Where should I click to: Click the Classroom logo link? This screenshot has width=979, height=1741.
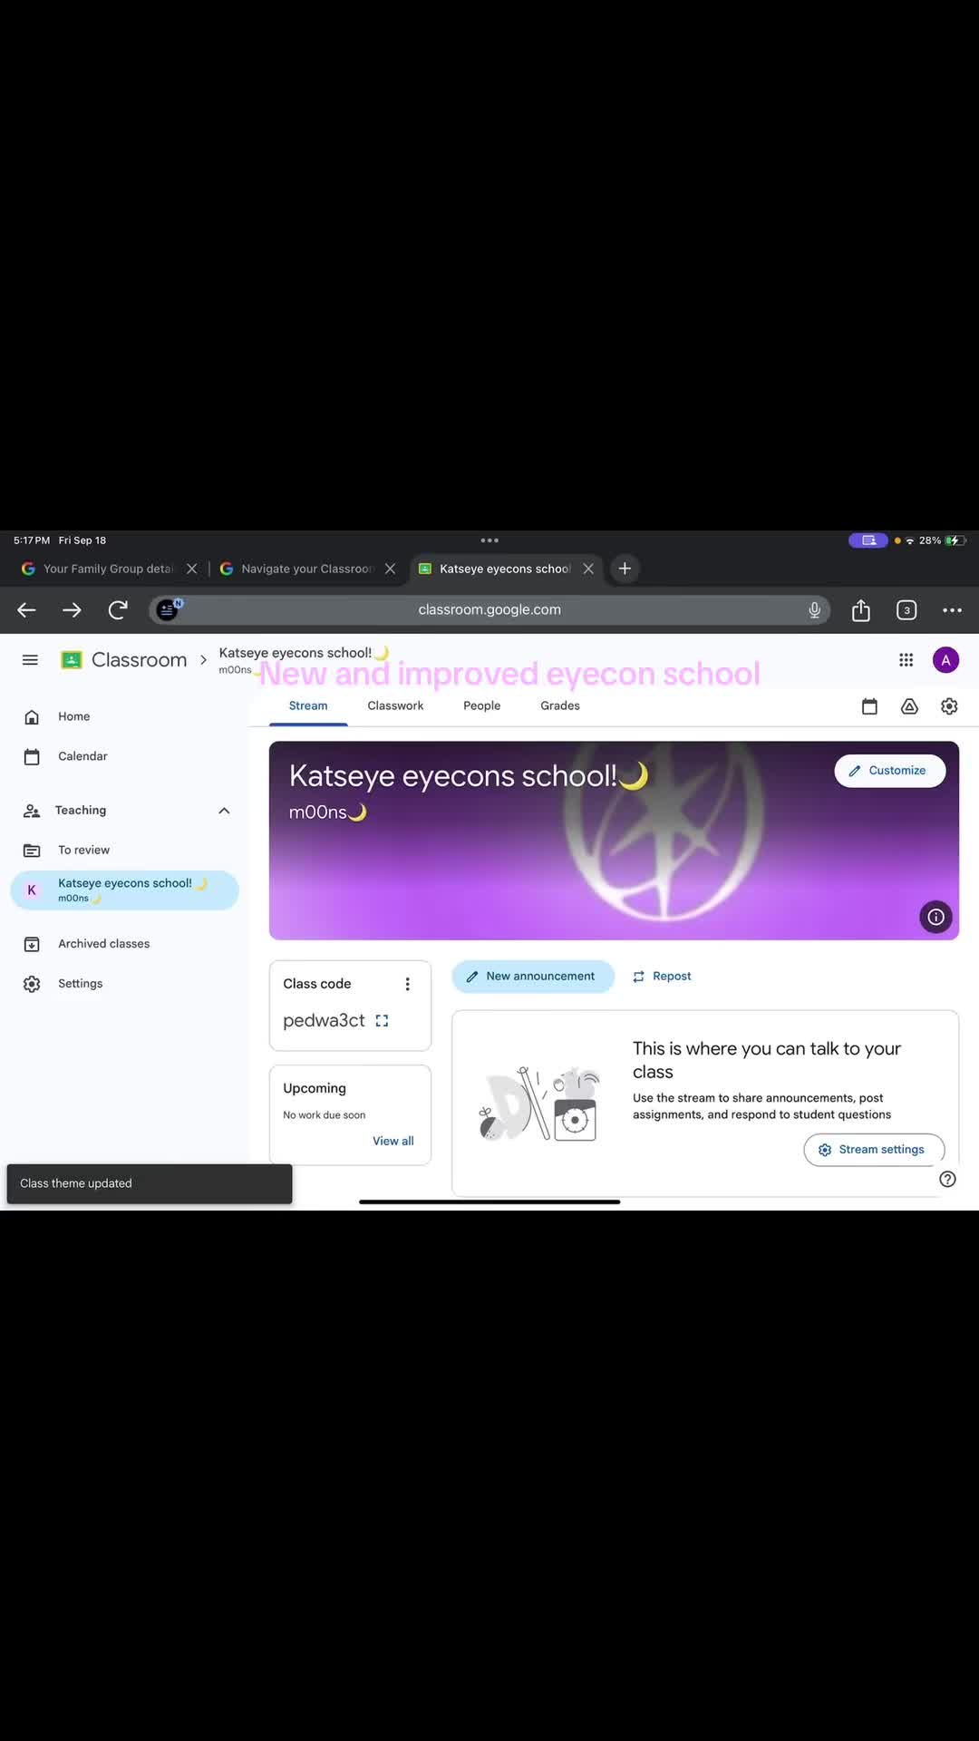123,660
